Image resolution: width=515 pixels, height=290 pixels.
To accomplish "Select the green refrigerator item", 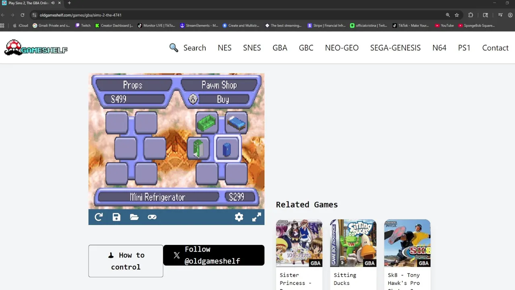I will [x=198, y=148].
